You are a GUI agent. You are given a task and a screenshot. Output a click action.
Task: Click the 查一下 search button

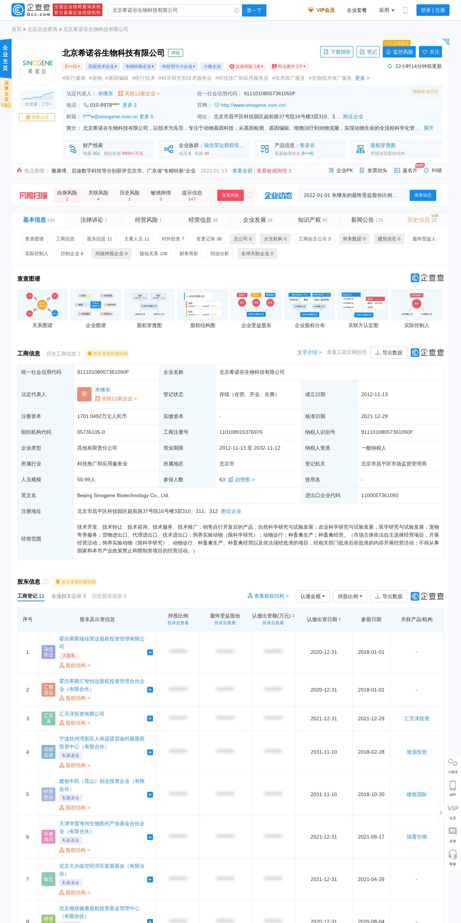point(254,10)
